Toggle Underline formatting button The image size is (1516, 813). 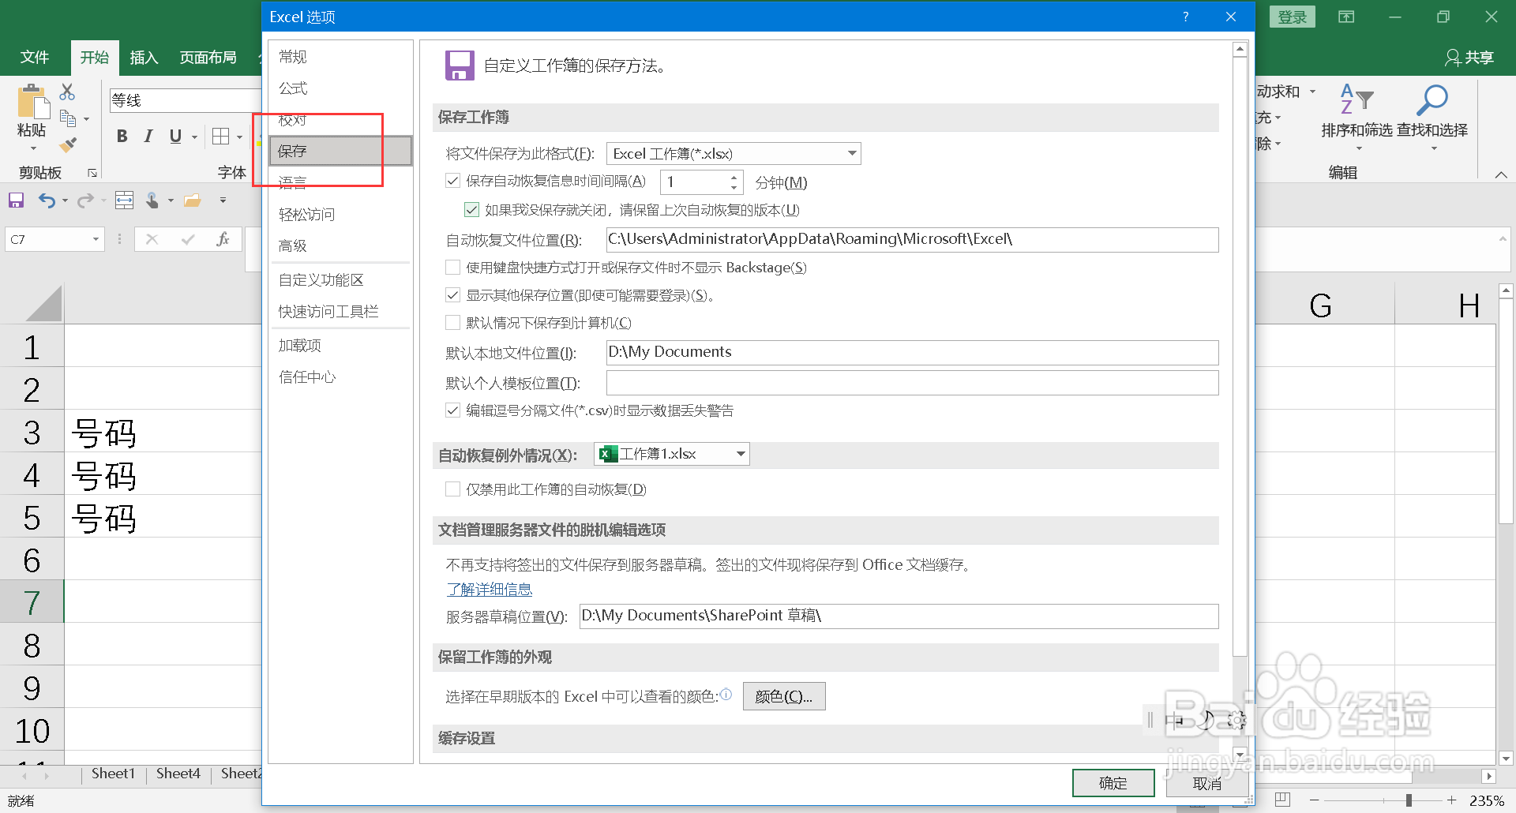[175, 136]
